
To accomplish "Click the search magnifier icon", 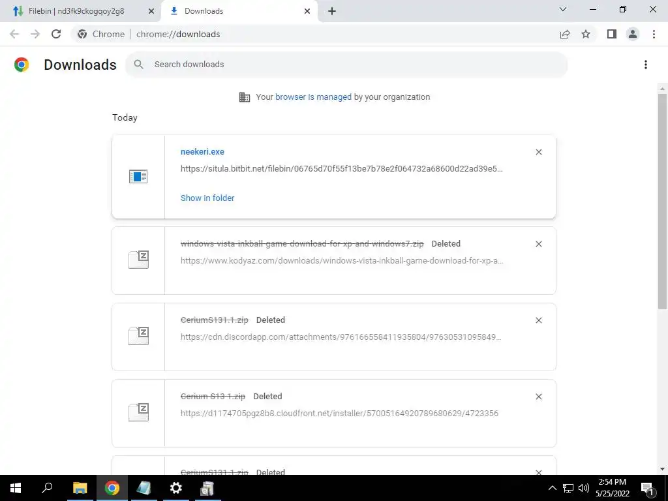I will [138, 65].
